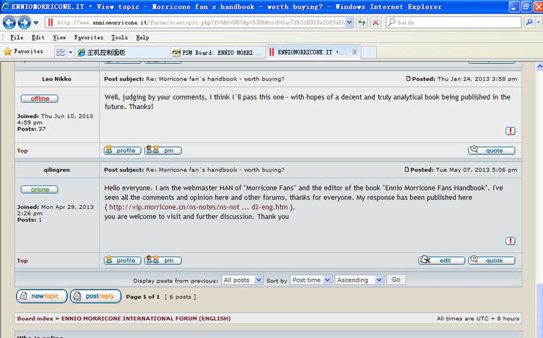Edit qilingren's post

(x=442, y=260)
